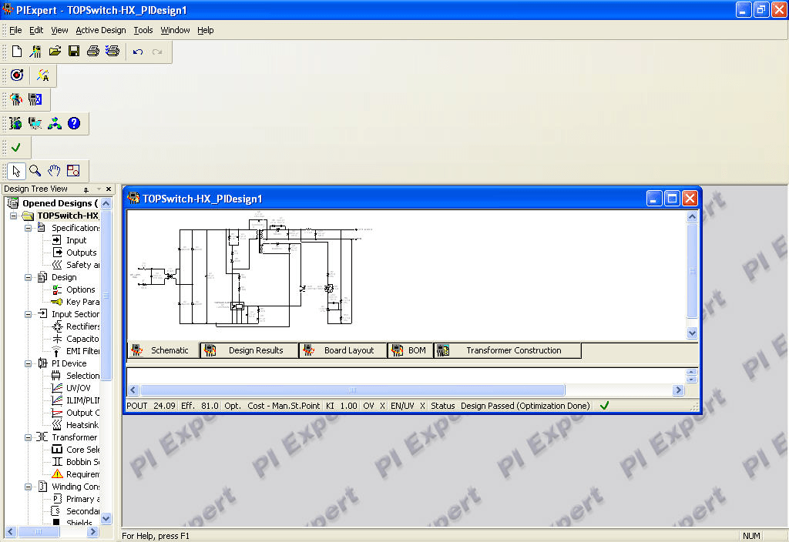Switch to the Board Layout tab

[x=343, y=350]
